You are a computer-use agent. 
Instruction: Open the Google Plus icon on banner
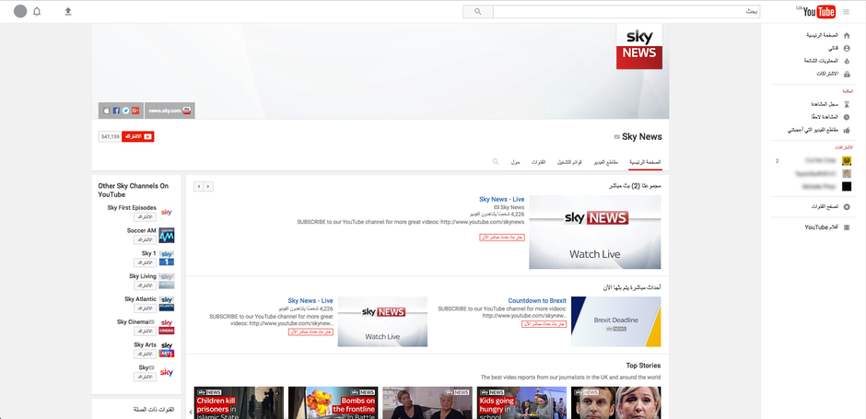coord(135,111)
